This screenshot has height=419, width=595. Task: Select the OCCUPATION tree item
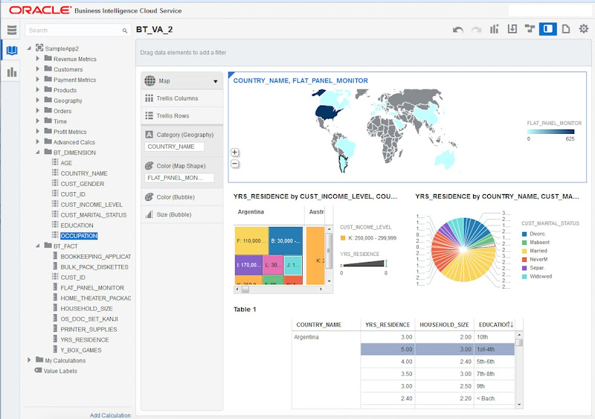point(79,236)
